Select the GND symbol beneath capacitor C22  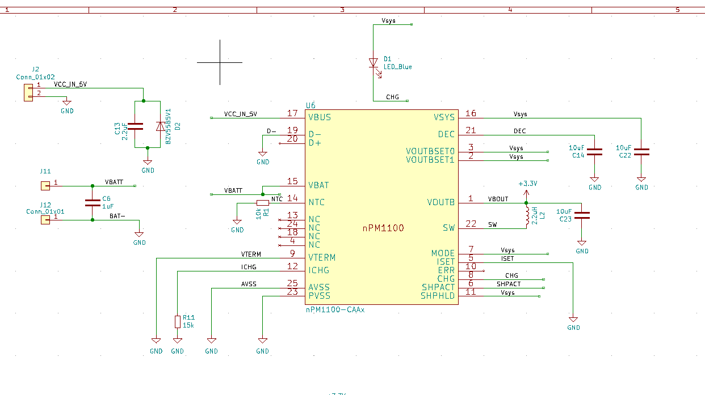641,181
